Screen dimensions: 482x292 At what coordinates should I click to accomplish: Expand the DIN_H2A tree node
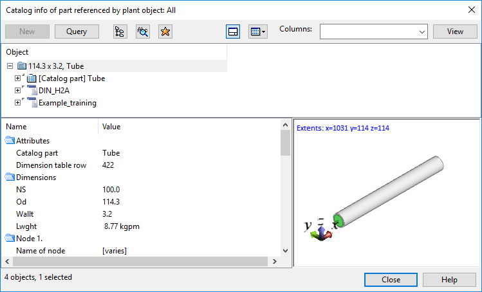(x=18, y=91)
